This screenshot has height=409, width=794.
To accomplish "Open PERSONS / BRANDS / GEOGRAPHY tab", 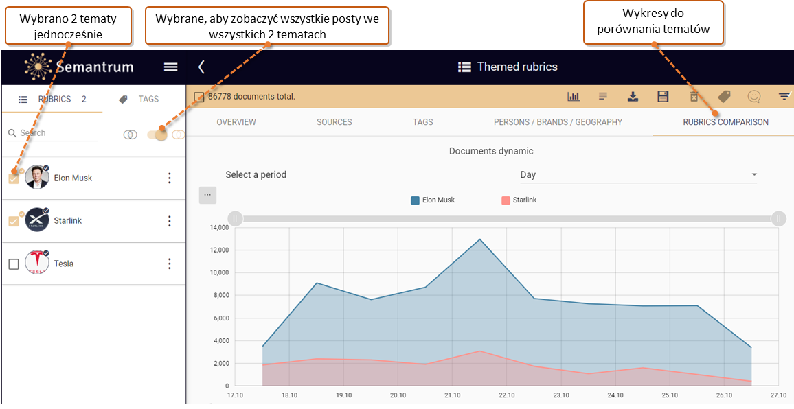I will click(558, 122).
